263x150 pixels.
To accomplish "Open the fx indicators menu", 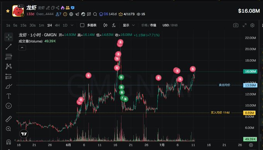I will coord(114,25).
